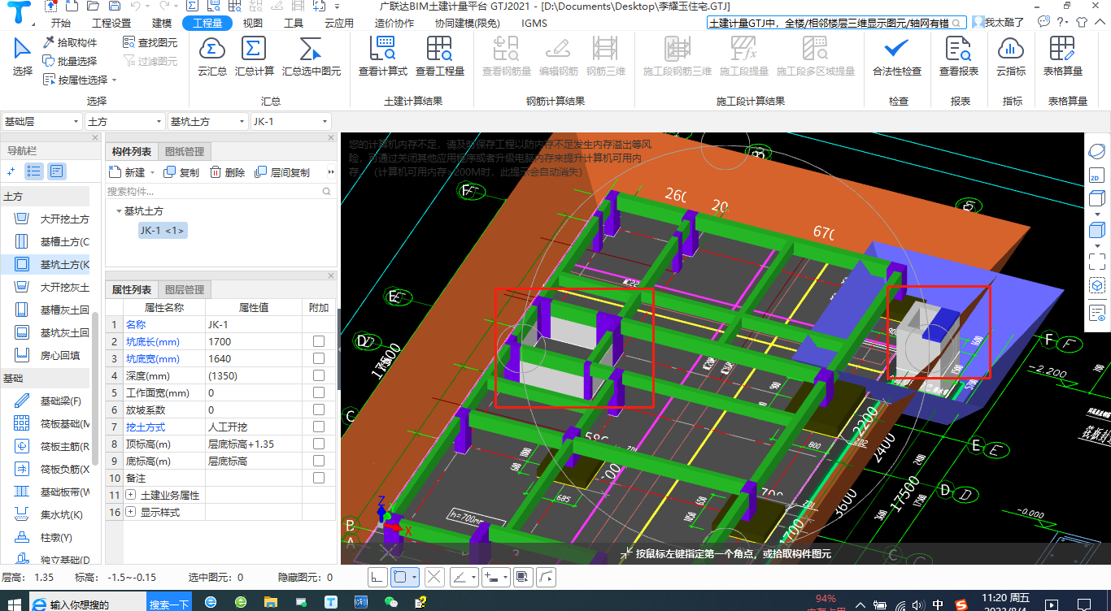Click the 批量选择 tool
Screen dimensions: 1111x611
click(70, 61)
